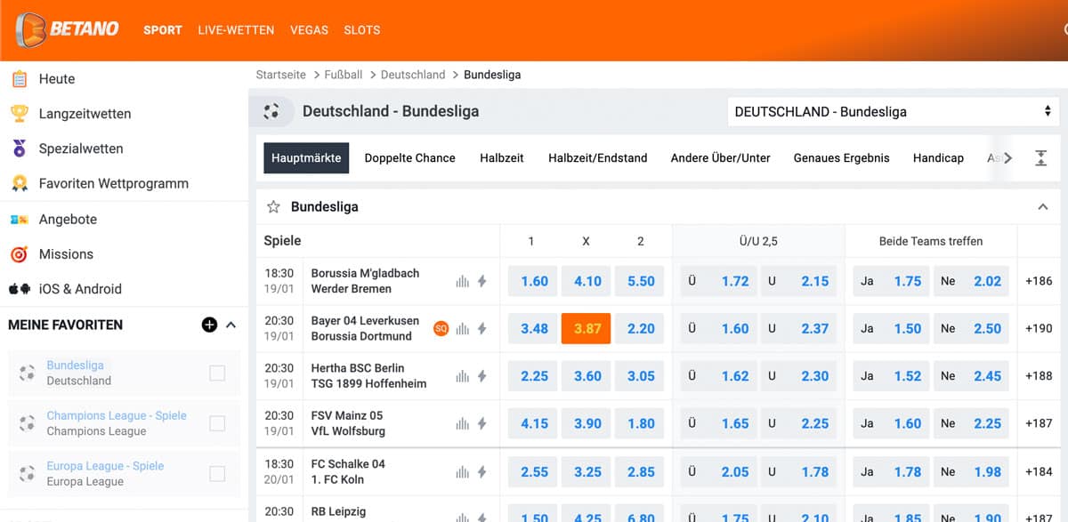Click the Betano logo
1068x522 pixels.
coord(68,29)
